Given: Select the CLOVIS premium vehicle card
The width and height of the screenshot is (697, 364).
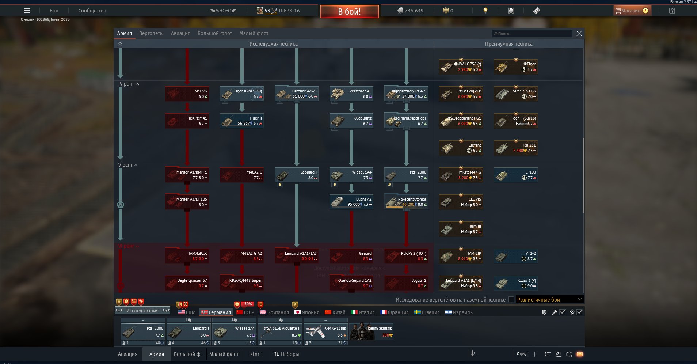Looking at the screenshot, I should click(461, 202).
